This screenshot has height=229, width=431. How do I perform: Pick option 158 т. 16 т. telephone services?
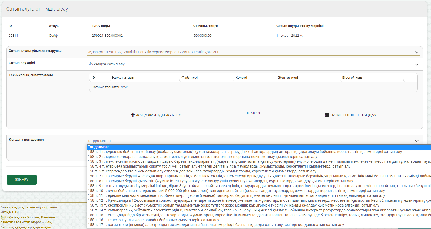point(153,220)
